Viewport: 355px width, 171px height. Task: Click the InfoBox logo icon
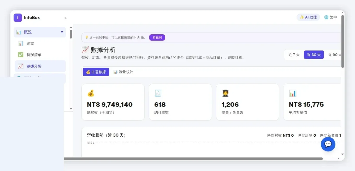coord(18,18)
